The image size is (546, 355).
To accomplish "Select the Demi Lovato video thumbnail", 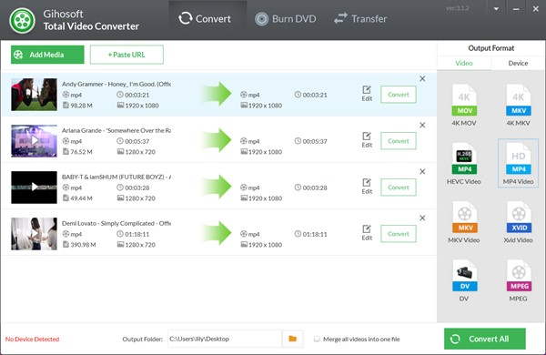I will pyautogui.click(x=34, y=234).
